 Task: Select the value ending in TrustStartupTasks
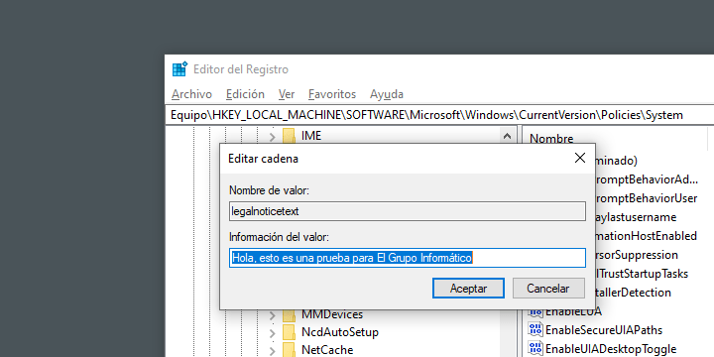pyautogui.click(x=642, y=274)
